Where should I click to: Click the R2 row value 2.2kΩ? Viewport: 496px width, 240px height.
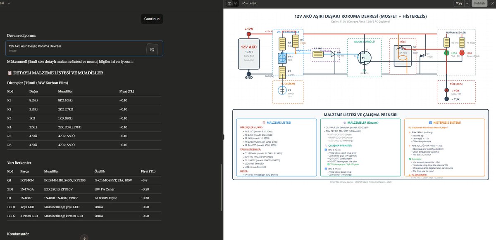[x=34, y=109]
